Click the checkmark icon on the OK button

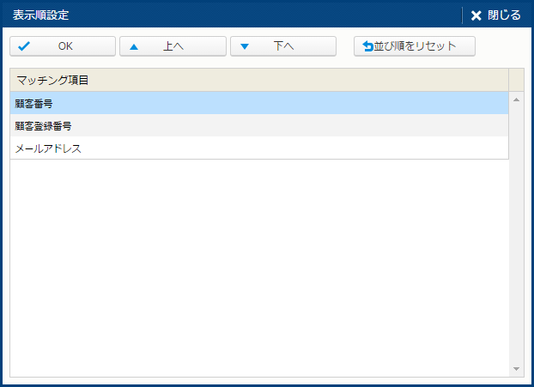24,46
